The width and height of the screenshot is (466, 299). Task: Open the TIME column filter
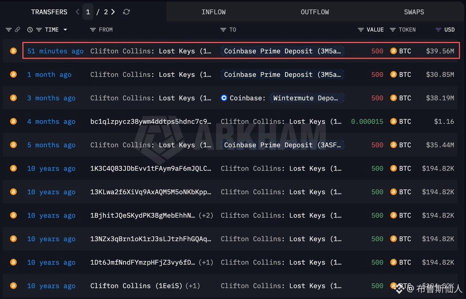point(39,29)
